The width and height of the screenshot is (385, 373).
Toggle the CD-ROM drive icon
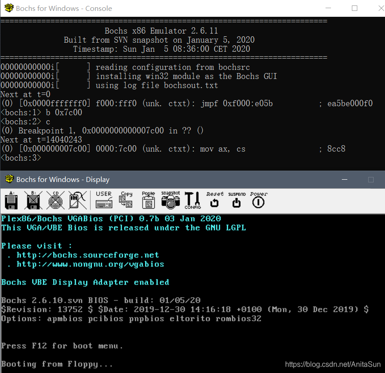(x=55, y=200)
